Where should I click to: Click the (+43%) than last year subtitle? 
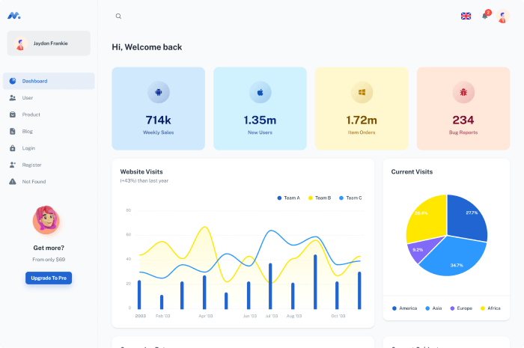click(x=144, y=180)
